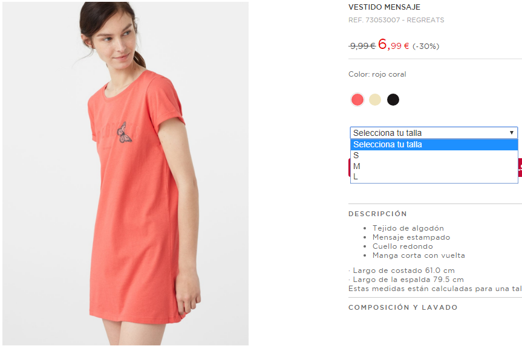Select the coral red color swatch
The width and height of the screenshot is (522, 346).
pyautogui.click(x=357, y=100)
